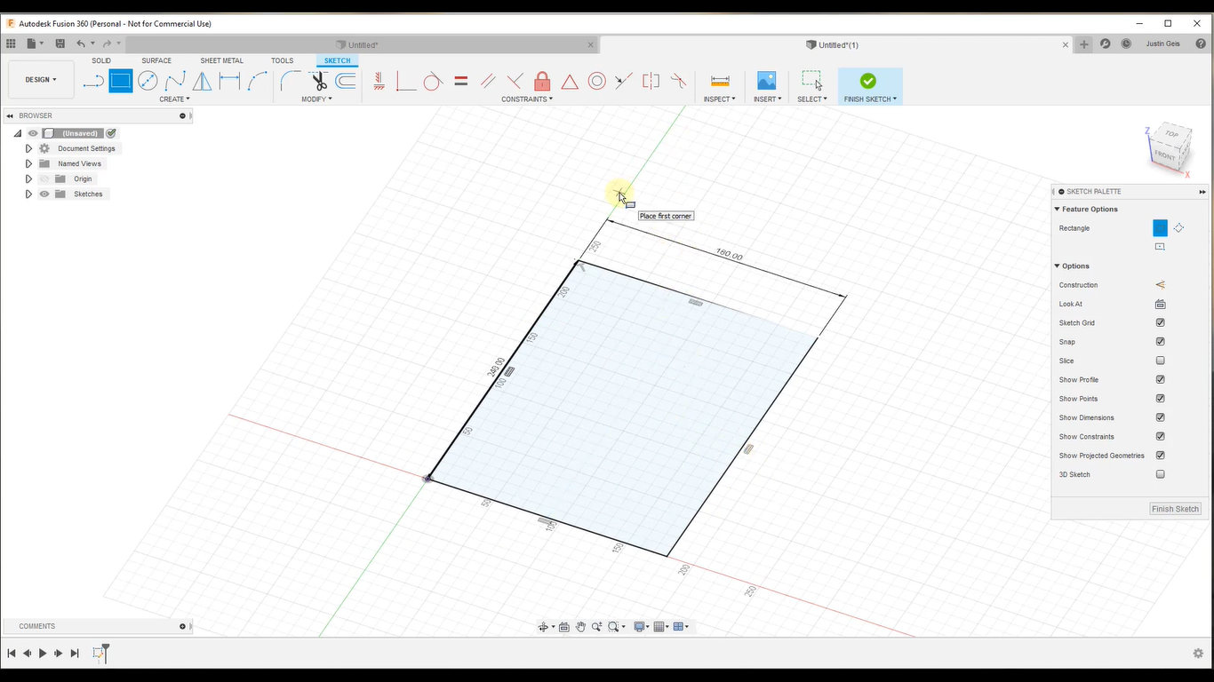Choose the Spline tool
1214x682 pixels.
click(x=175, y=82)
